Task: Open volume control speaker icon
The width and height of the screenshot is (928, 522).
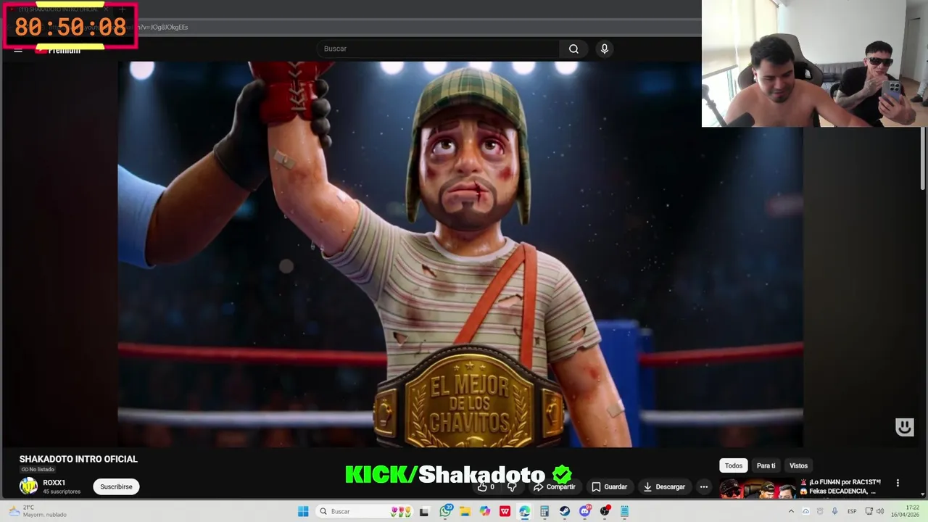Action: (882, 511)
